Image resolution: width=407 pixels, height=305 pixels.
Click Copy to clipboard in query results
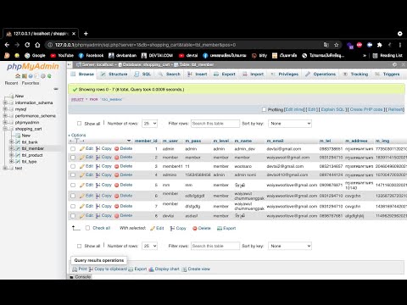pyautogui.click(x=108, y=269)
